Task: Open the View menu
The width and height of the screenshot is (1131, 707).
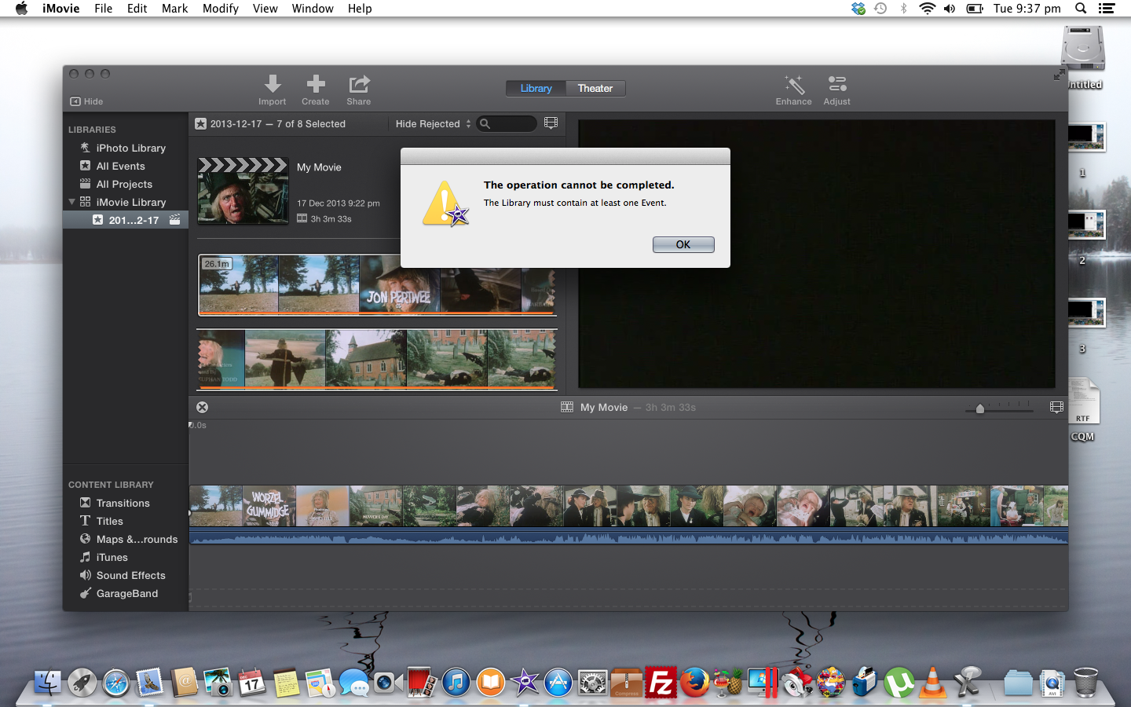Action: (x=265, y=9)
